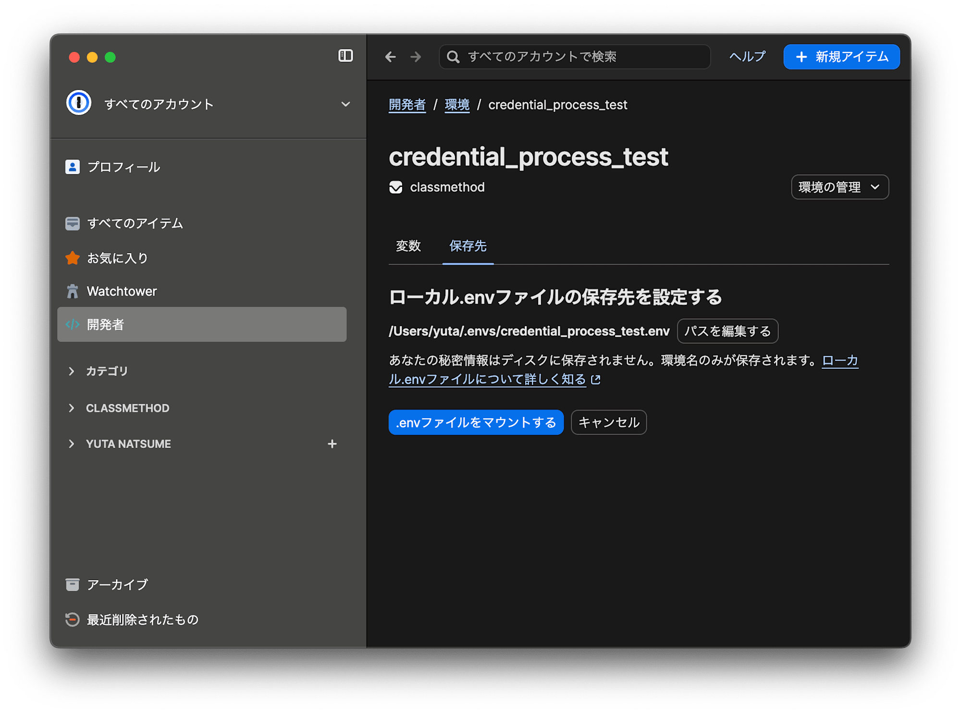Open 最近削除されたもの recently deleted
The width and height of the screenshot is (961, 714).
[x=142, y=619]
